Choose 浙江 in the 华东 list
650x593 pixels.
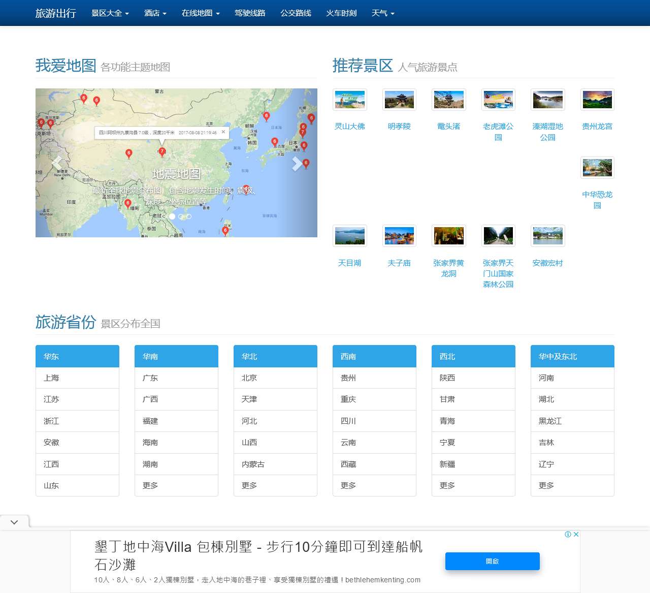coord(77,421)
